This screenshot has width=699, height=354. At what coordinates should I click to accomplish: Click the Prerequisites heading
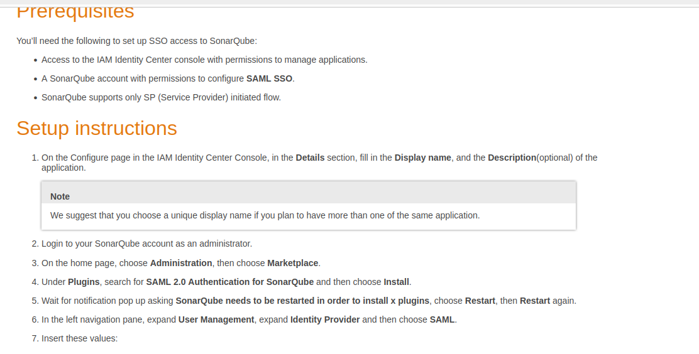pyautogui.click(x=75, y=12)
